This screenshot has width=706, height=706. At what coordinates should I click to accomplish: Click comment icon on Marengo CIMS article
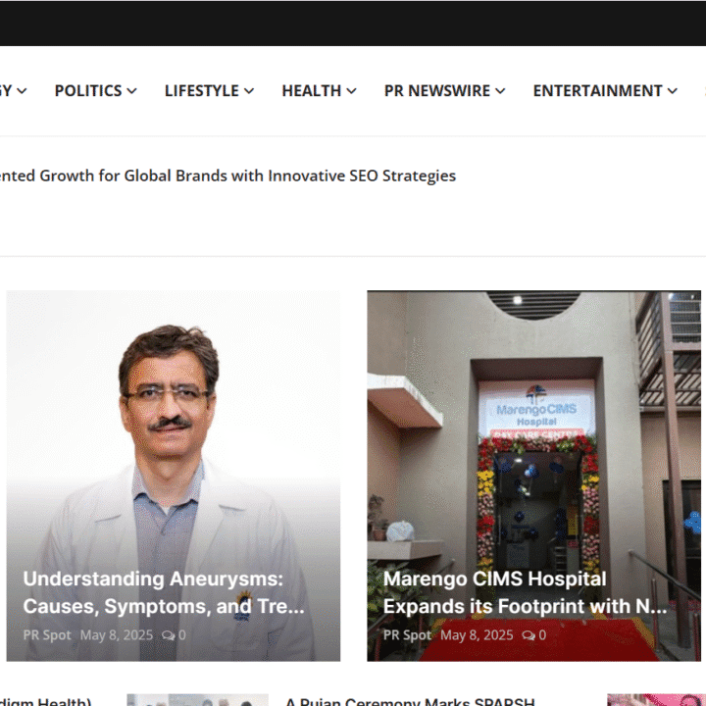click(529, 635)
